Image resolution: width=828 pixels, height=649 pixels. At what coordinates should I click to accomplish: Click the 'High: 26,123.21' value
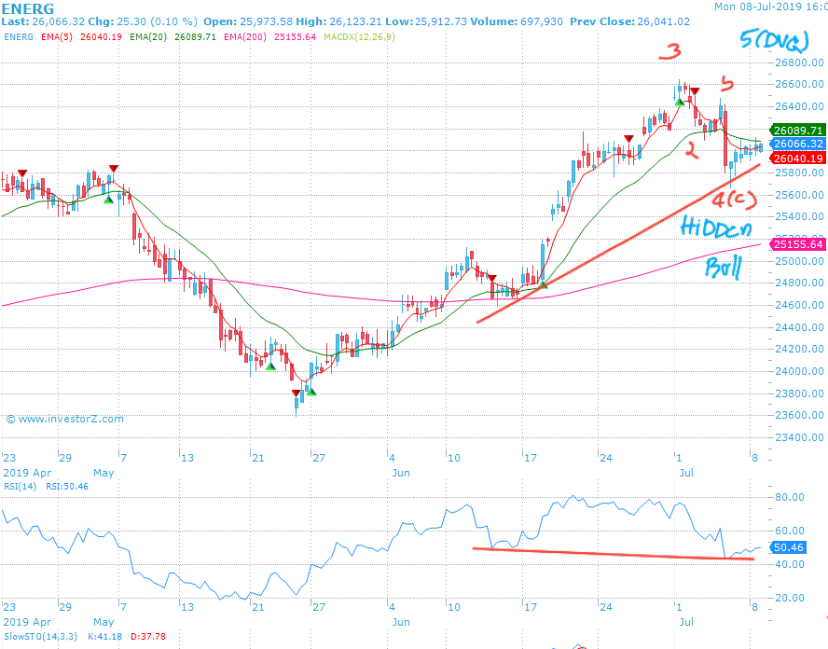tap(339, 21)
